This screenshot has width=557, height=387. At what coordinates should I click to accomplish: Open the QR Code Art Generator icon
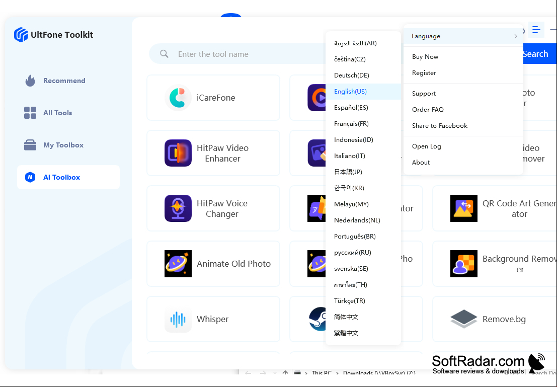tap(463, 208)
